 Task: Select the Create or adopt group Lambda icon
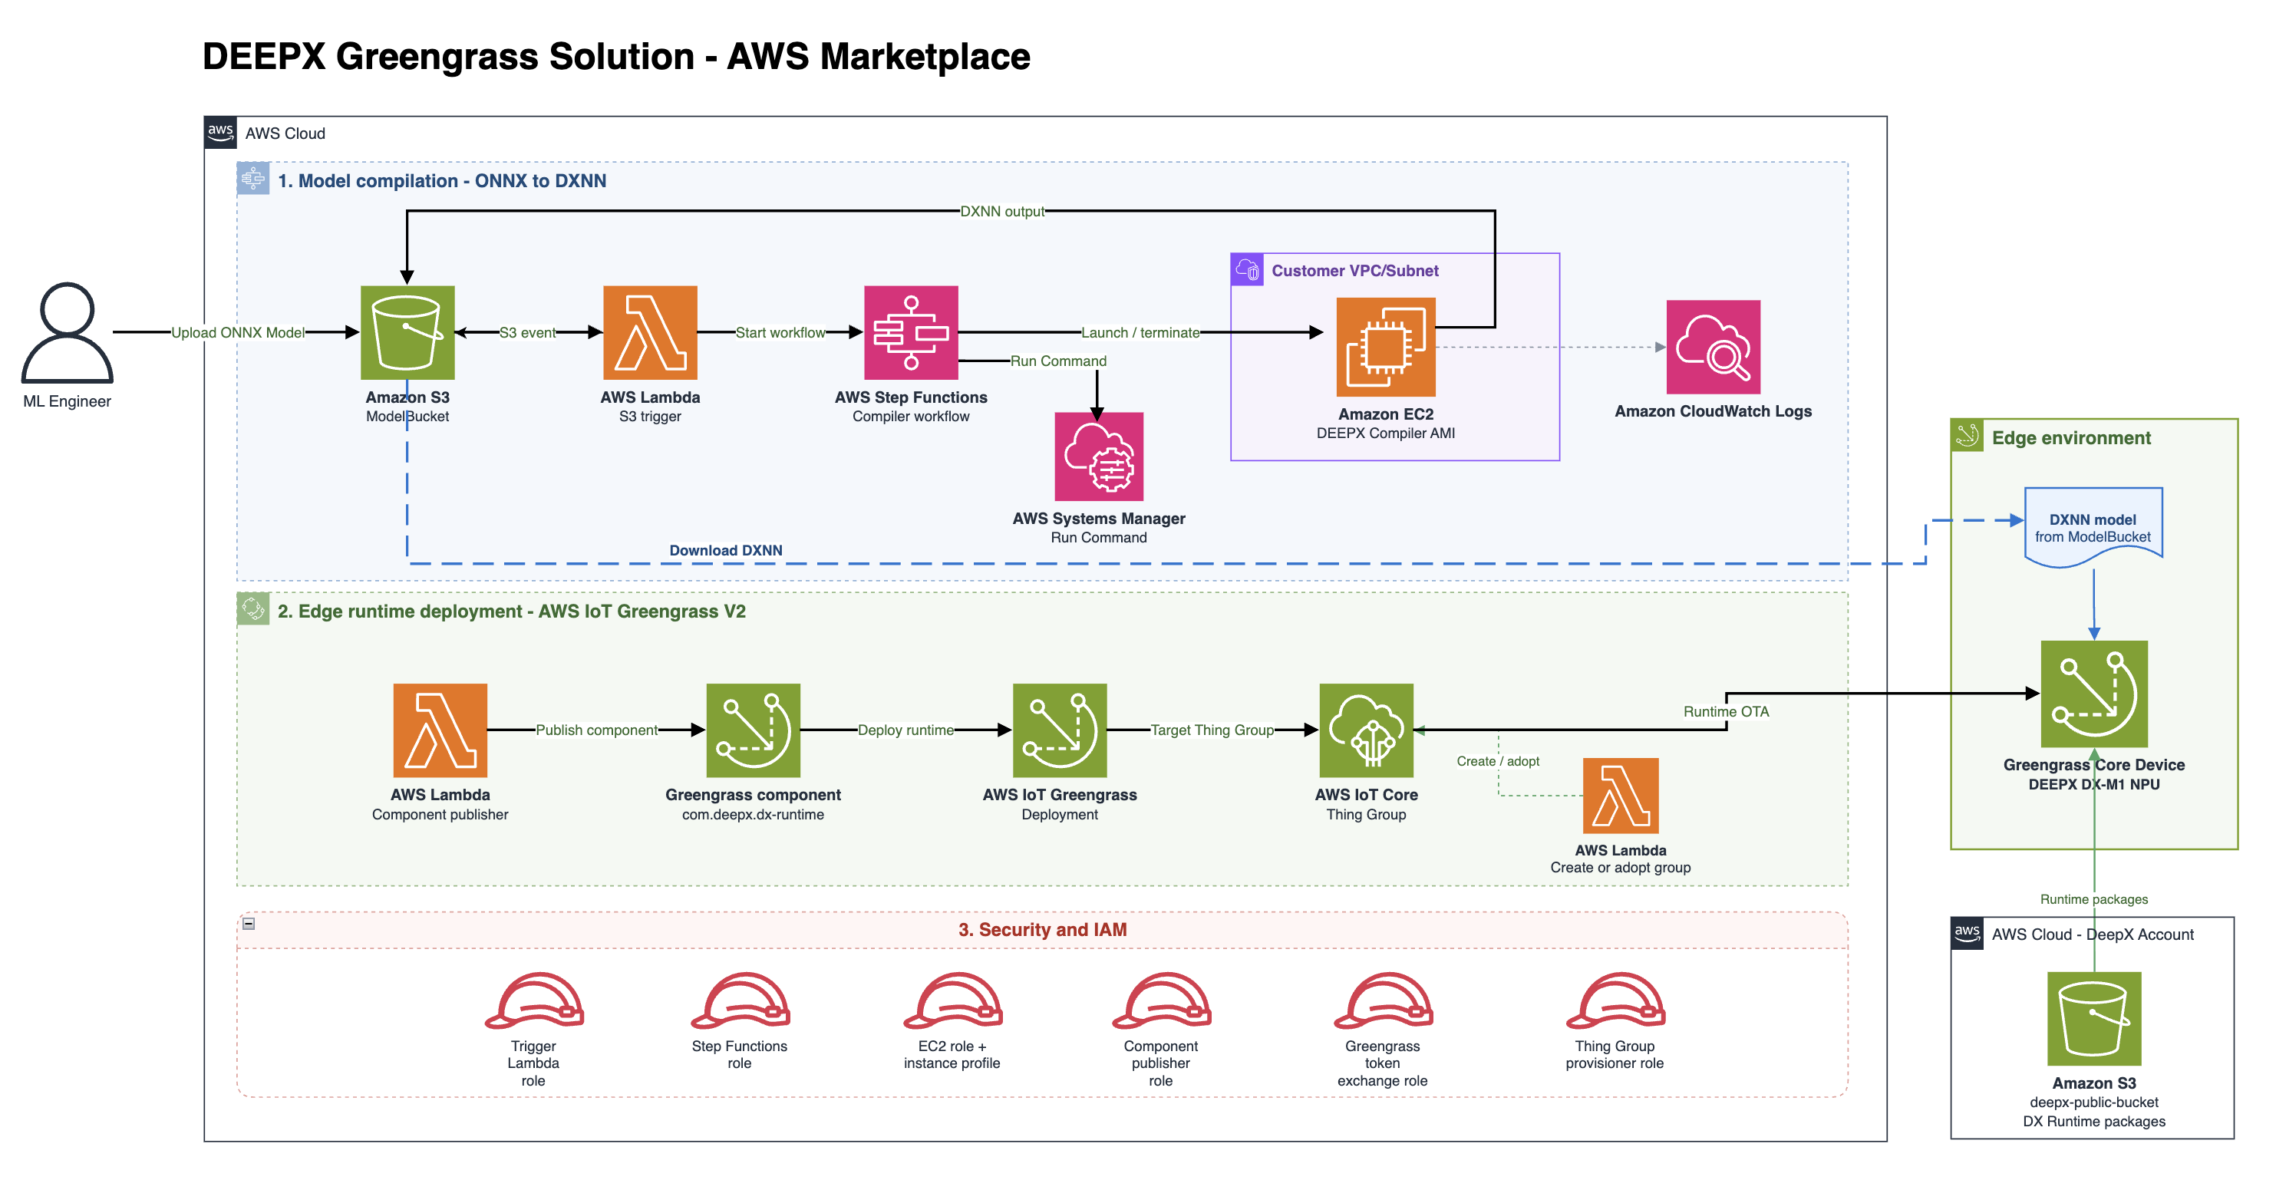[x=1621, y=795]
